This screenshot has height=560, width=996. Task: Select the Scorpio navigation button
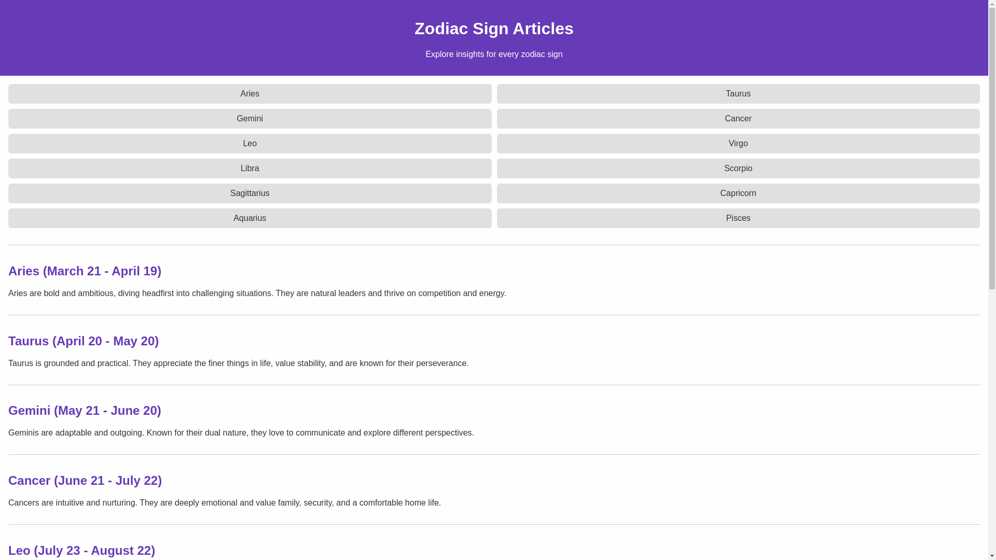click(738, 169)
